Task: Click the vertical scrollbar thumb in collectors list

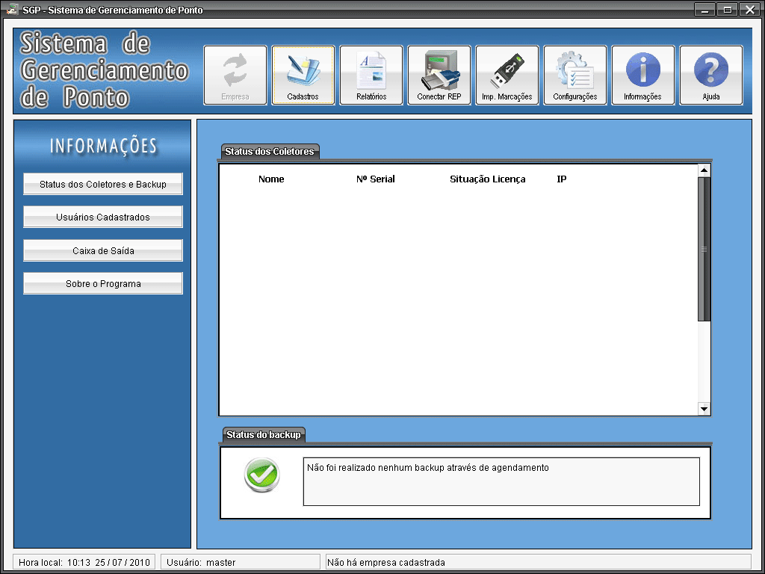Action: [704, 249]
